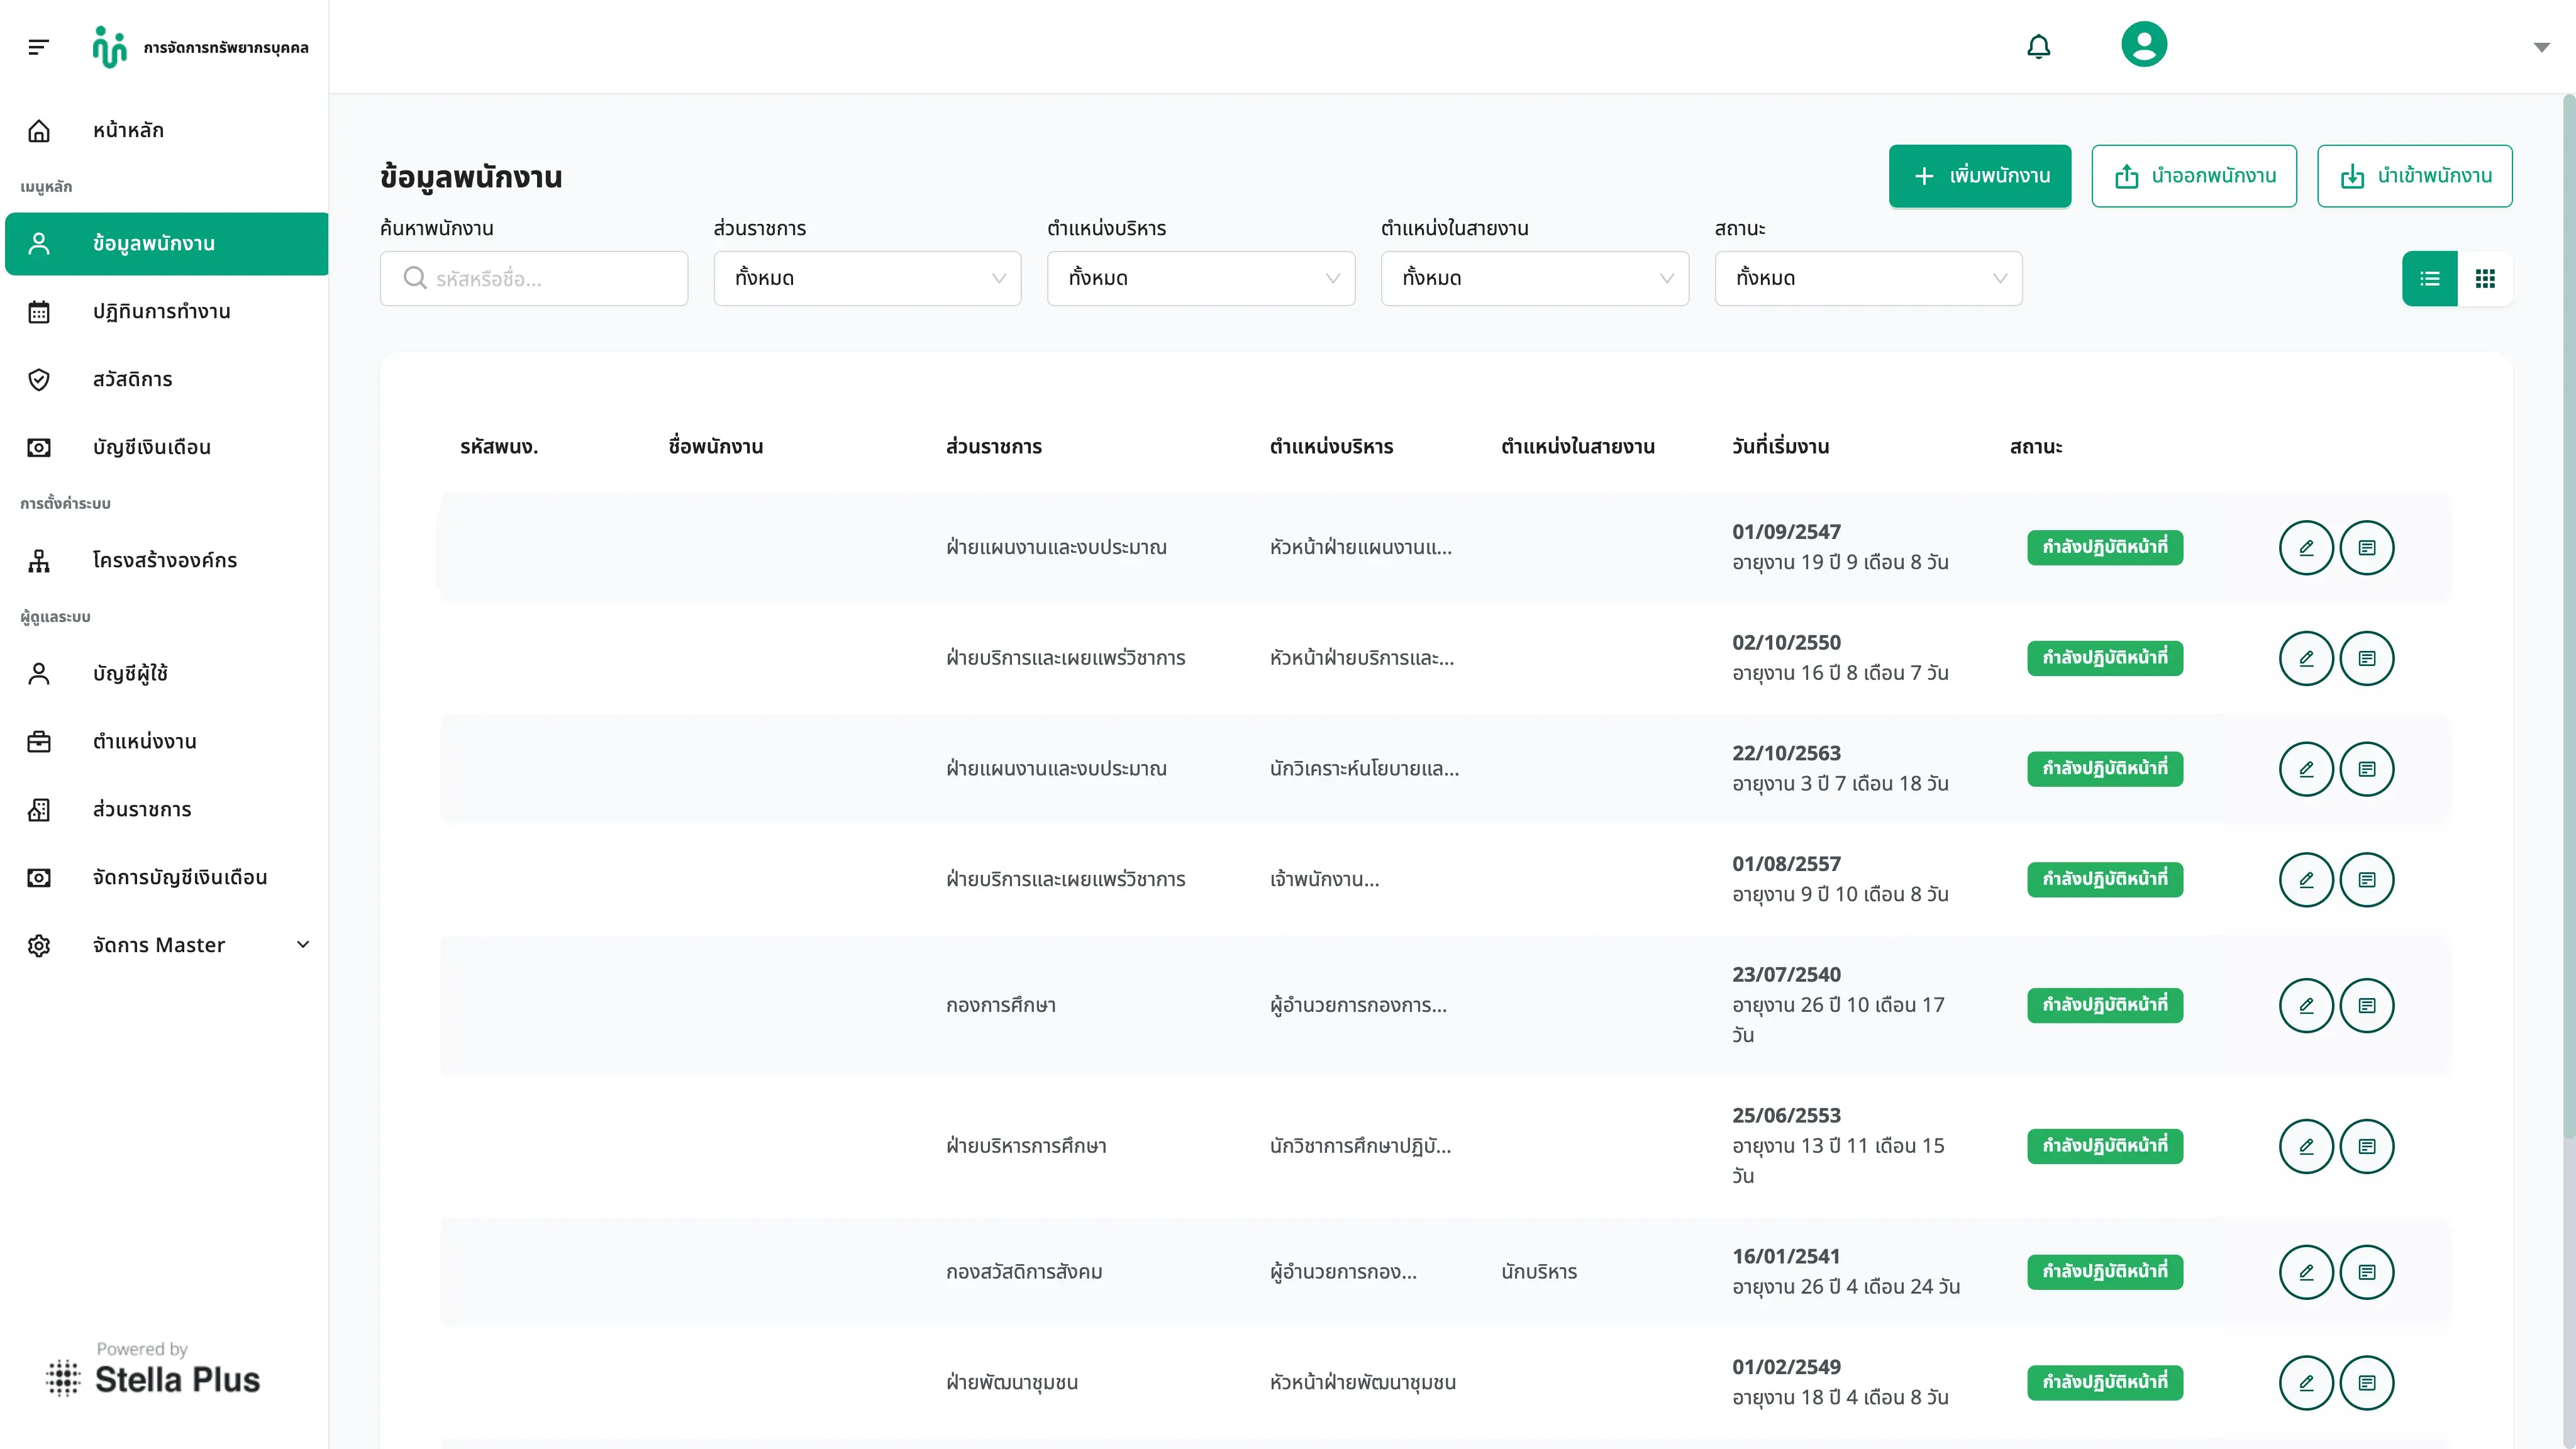The height and width of the screenshot is (1449, 2576).
Task: Open notifications bell
Action: click(x=2038, y=46)
